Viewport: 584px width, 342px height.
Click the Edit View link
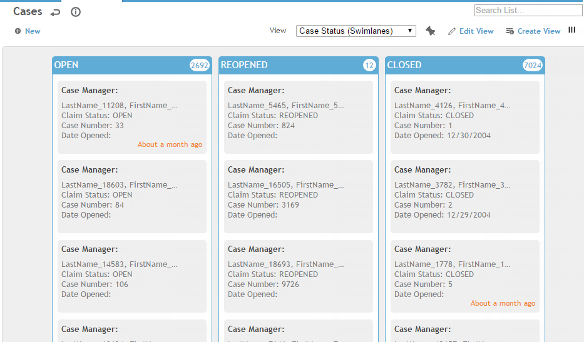(x=476, y=31)
